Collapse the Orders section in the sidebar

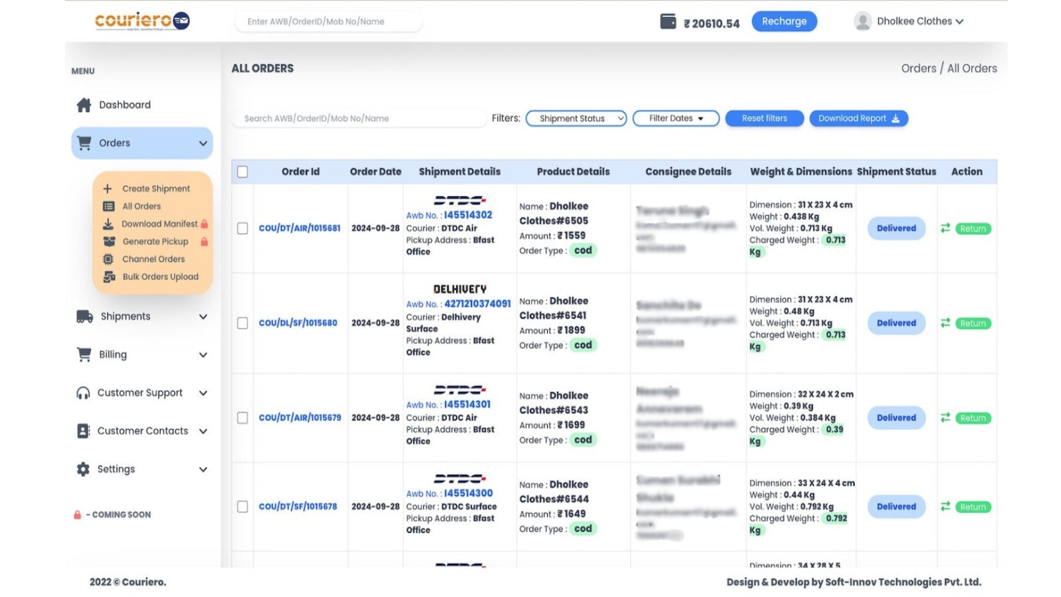click(203, 143)
